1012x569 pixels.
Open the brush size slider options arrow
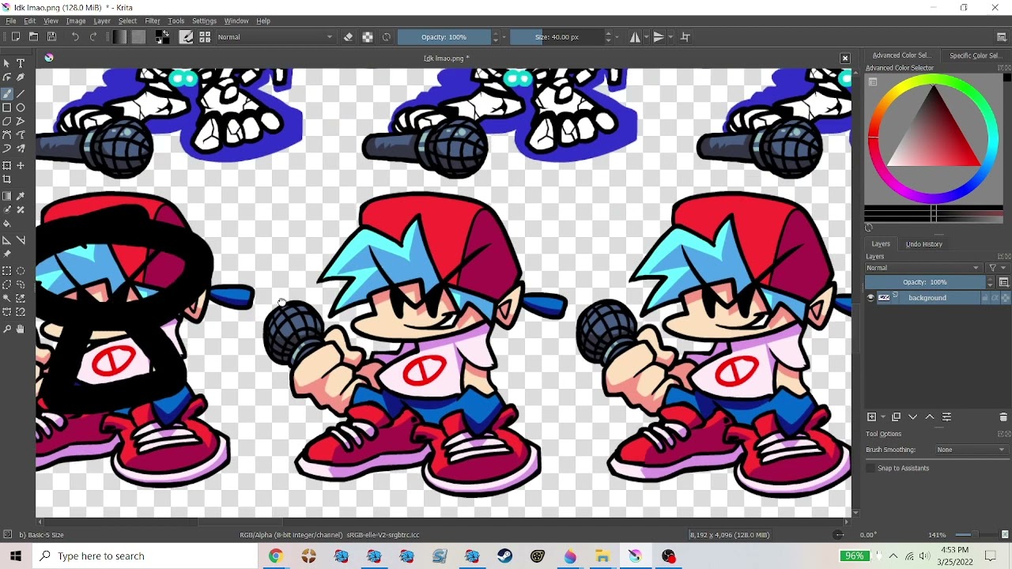click(618, 37)
